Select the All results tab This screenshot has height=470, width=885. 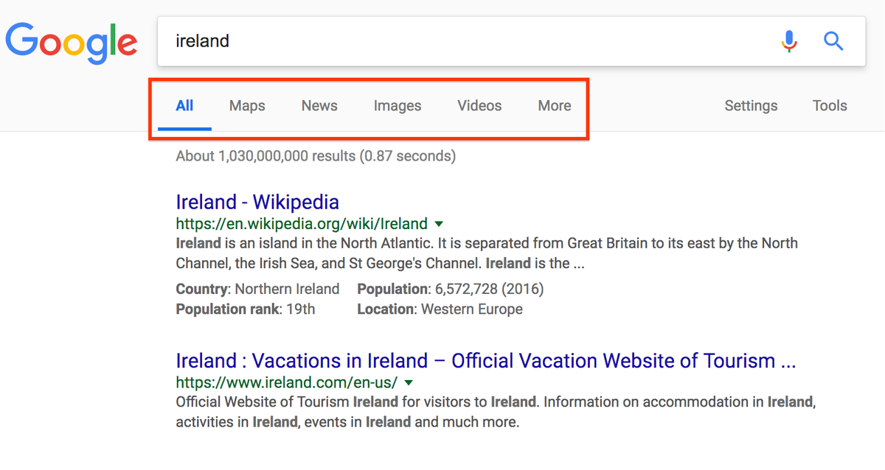184,105
